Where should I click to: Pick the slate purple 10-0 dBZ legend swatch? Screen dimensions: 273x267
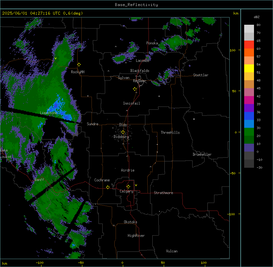249,148
